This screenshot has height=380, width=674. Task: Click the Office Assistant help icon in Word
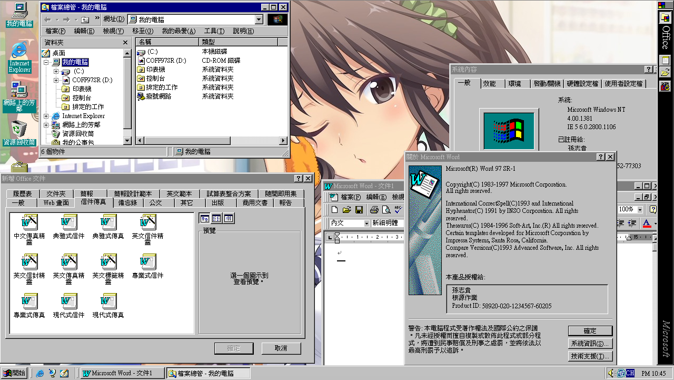coord(653,209)
